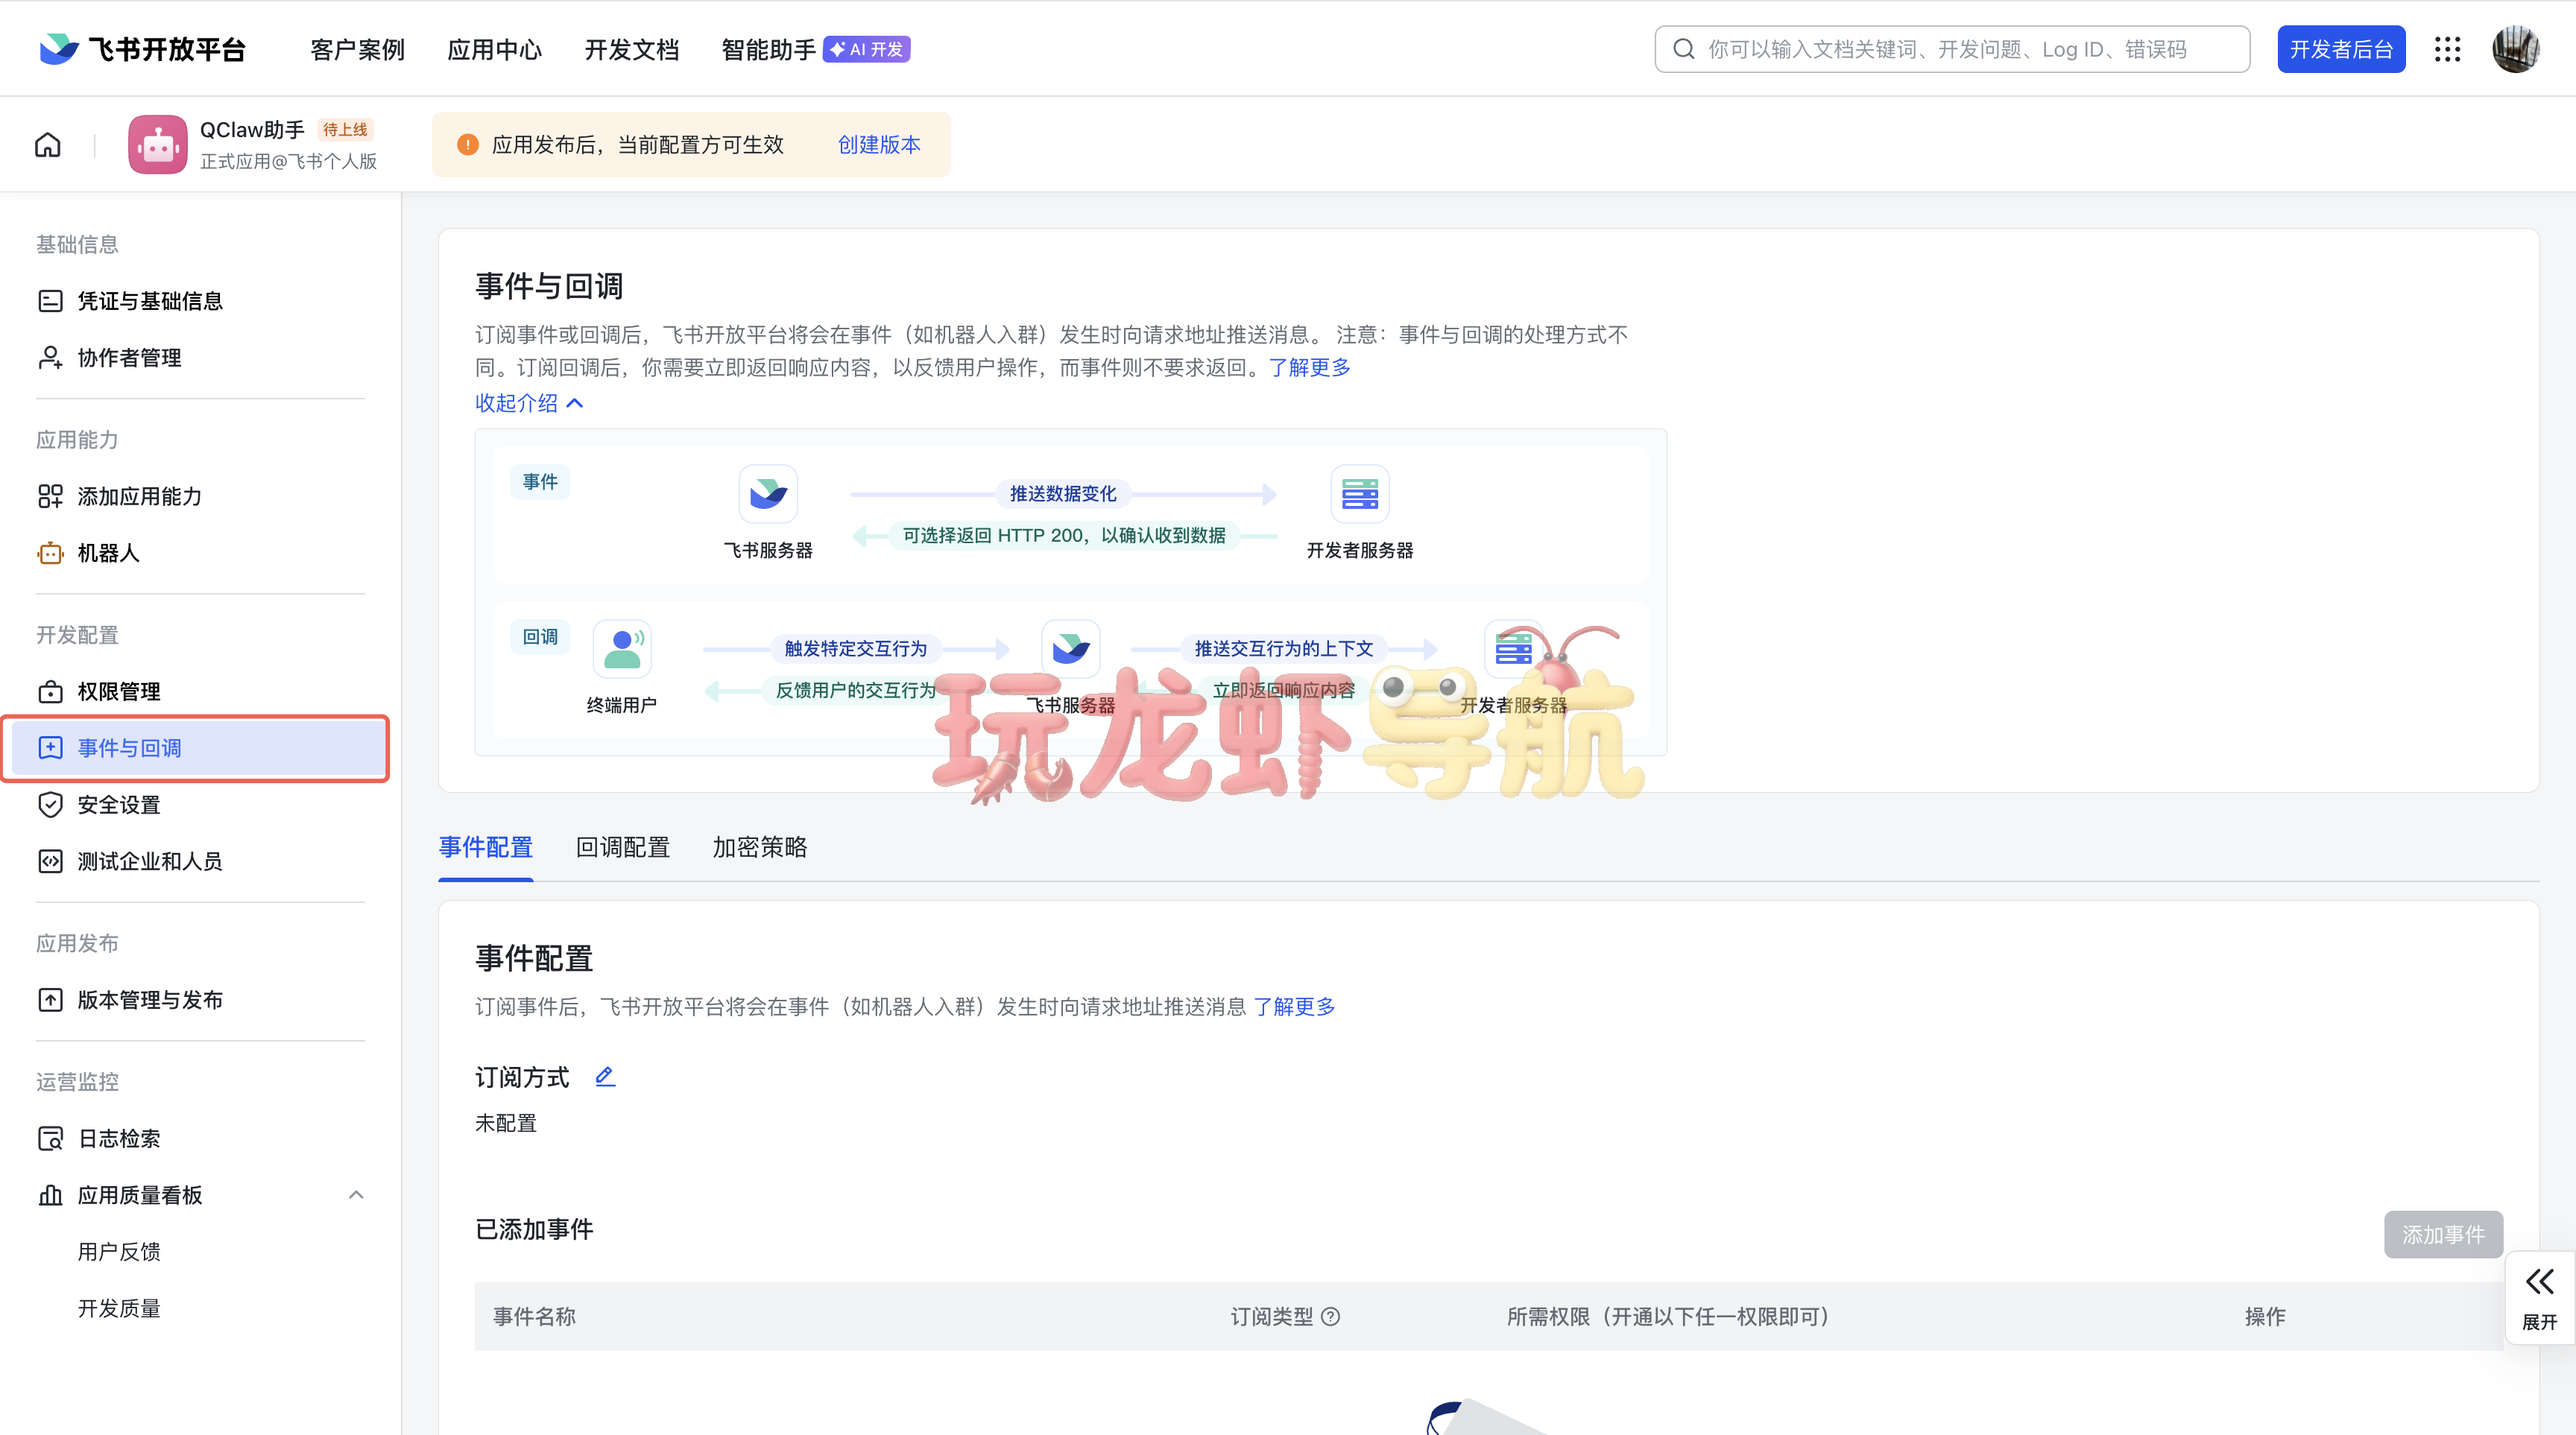Open 应用中心 in the top navigation
This screenshot has height=1435, width=2576.
494,49
